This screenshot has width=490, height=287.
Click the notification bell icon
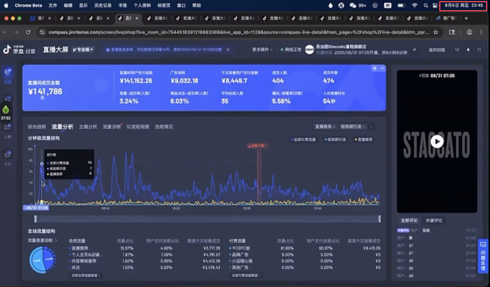[x=468, y=50]
